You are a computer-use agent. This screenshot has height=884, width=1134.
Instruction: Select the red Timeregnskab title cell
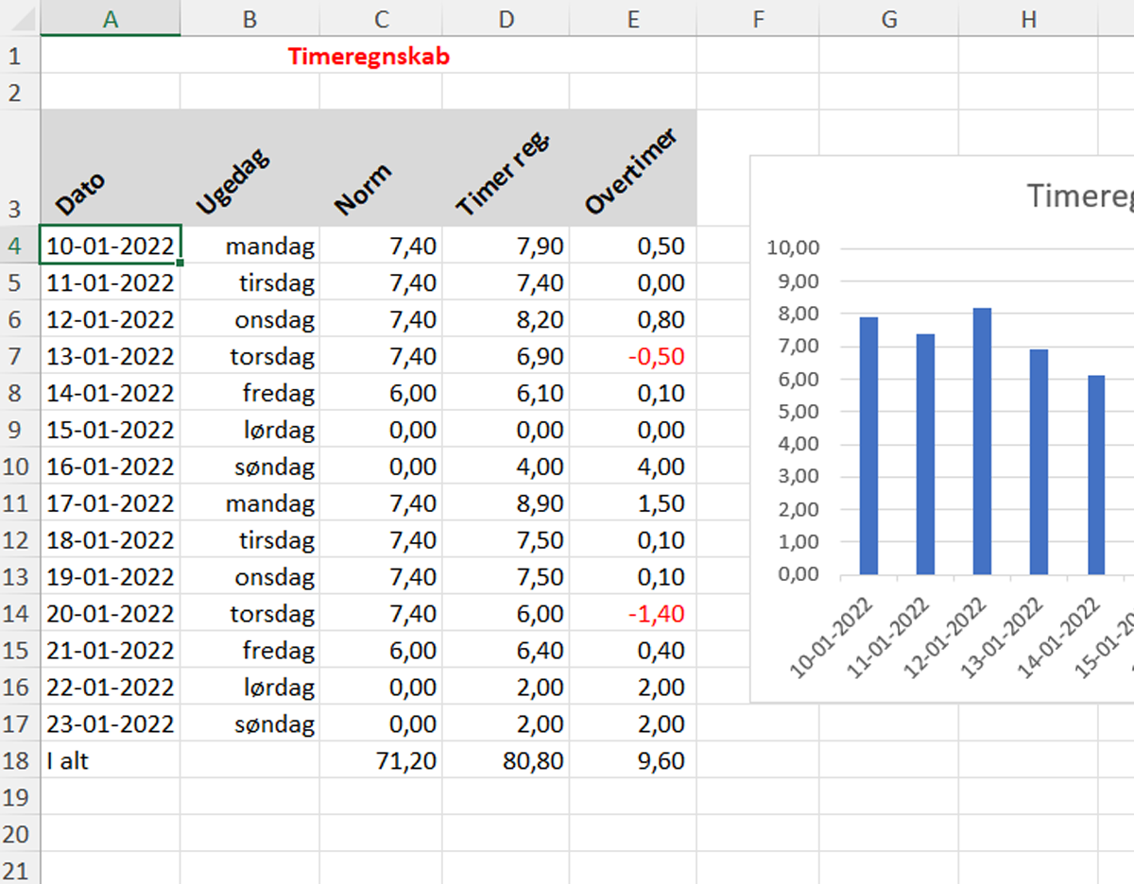tap(369, 57)
